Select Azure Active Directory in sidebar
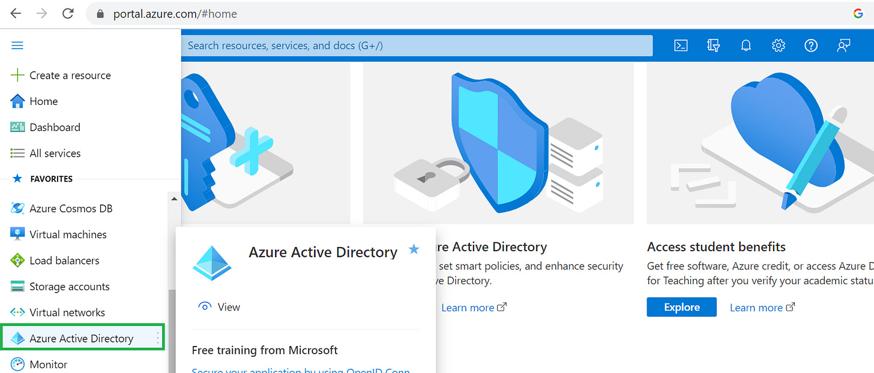The height and width of the screenshot is (373, 874). [82, 338]
